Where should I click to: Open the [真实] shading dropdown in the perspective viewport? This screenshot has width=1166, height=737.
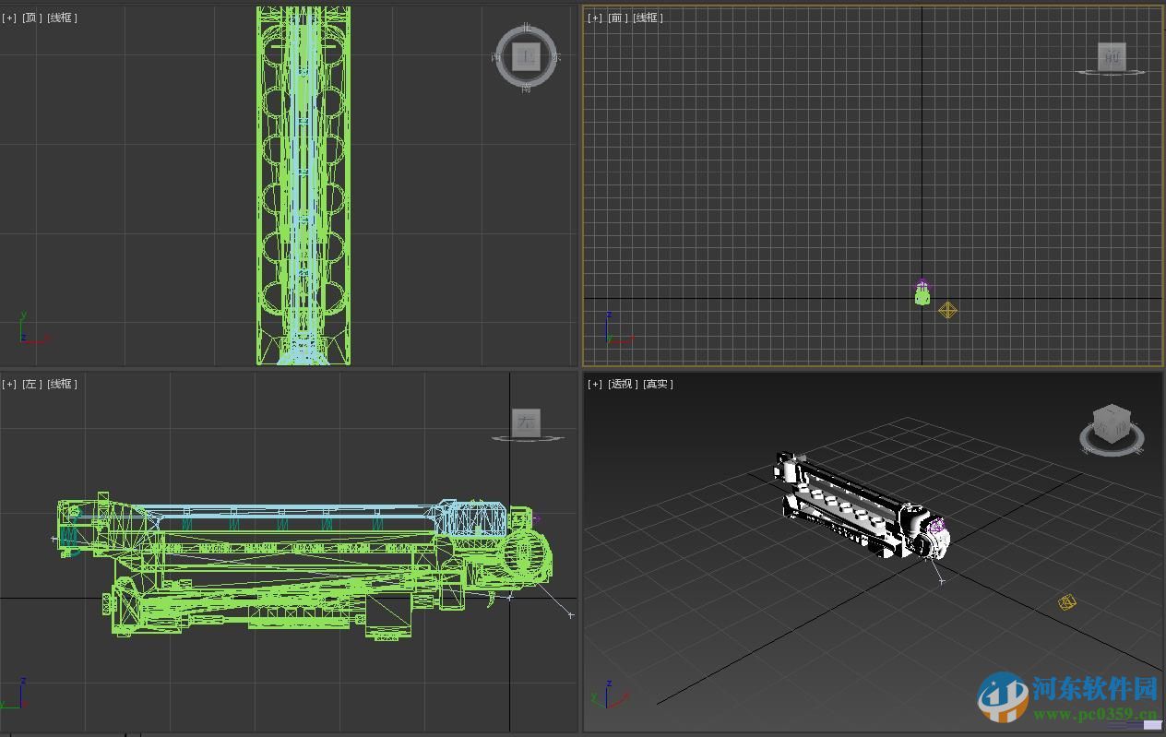(x=657, y=384)
